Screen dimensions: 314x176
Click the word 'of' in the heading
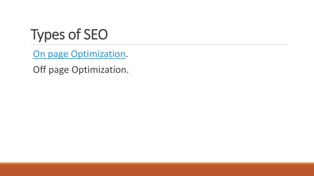[74, 34]
